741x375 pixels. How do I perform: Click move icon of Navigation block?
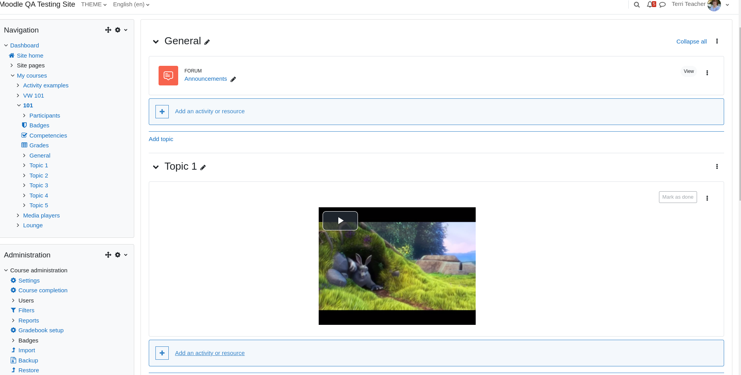108,30
